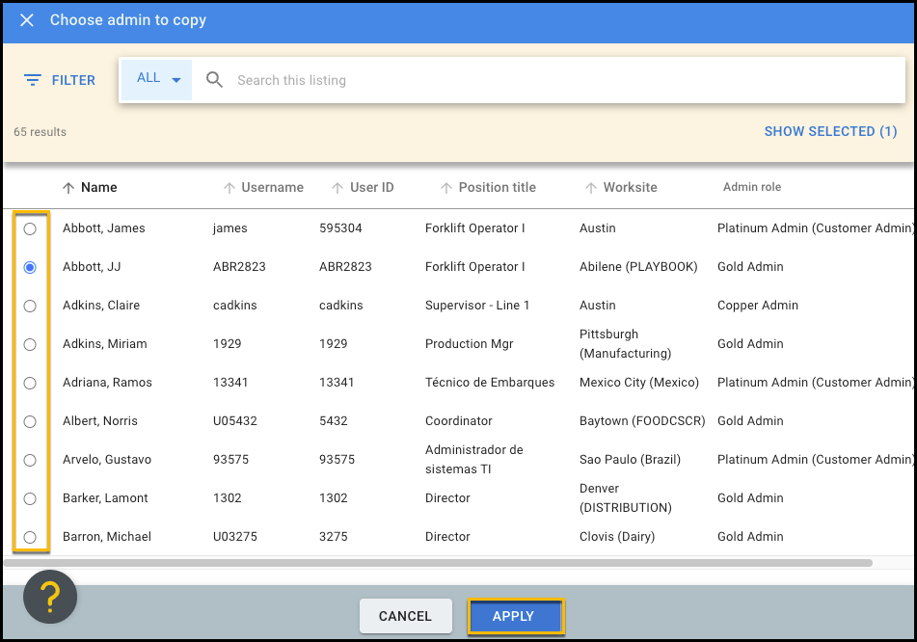Click the Username column header
The height and width of the screenshot is (642, 917).
click(x=273, y=188)
